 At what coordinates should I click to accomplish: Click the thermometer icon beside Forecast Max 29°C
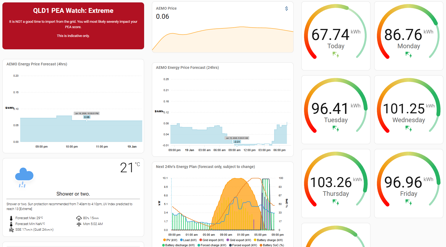[x=11, y=218]
